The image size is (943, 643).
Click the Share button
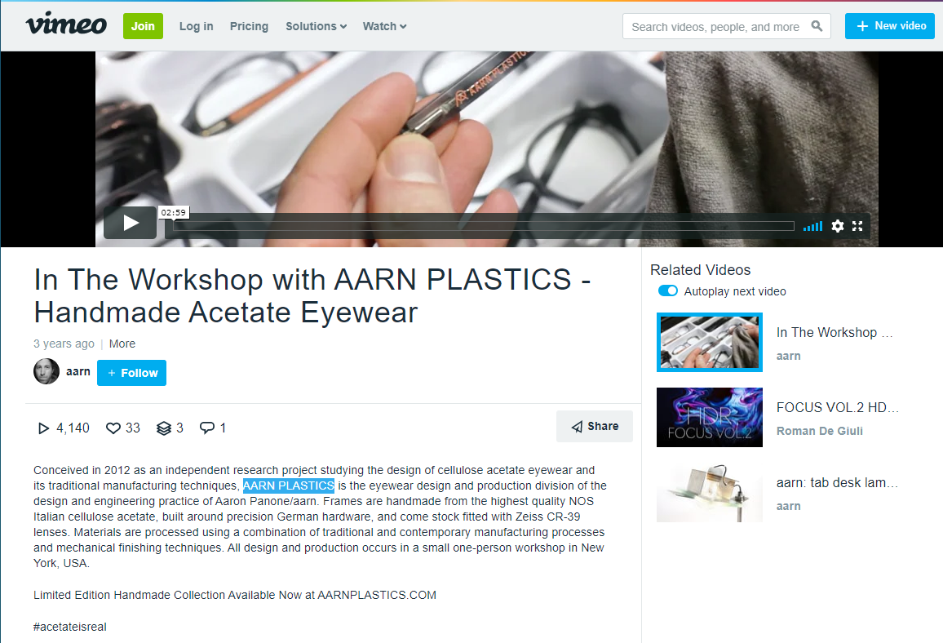point(594,427)
